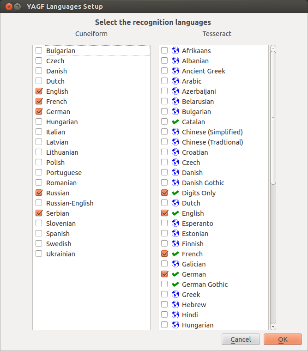Click the green checkmark beside German Gothic
Viewport: 308px width, 351px height.
pyautogui.click(x=175, y=284)
